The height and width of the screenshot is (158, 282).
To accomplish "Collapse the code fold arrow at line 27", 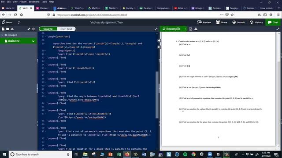I will 45,36.
